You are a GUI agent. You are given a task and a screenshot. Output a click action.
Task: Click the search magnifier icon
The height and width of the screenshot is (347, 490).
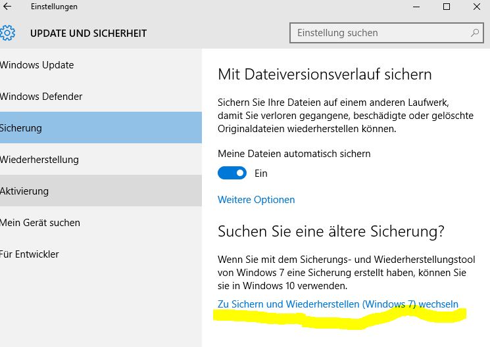(475, 32)
